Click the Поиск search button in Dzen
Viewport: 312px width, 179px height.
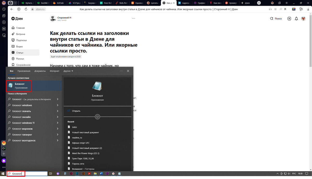click(276, 18)
